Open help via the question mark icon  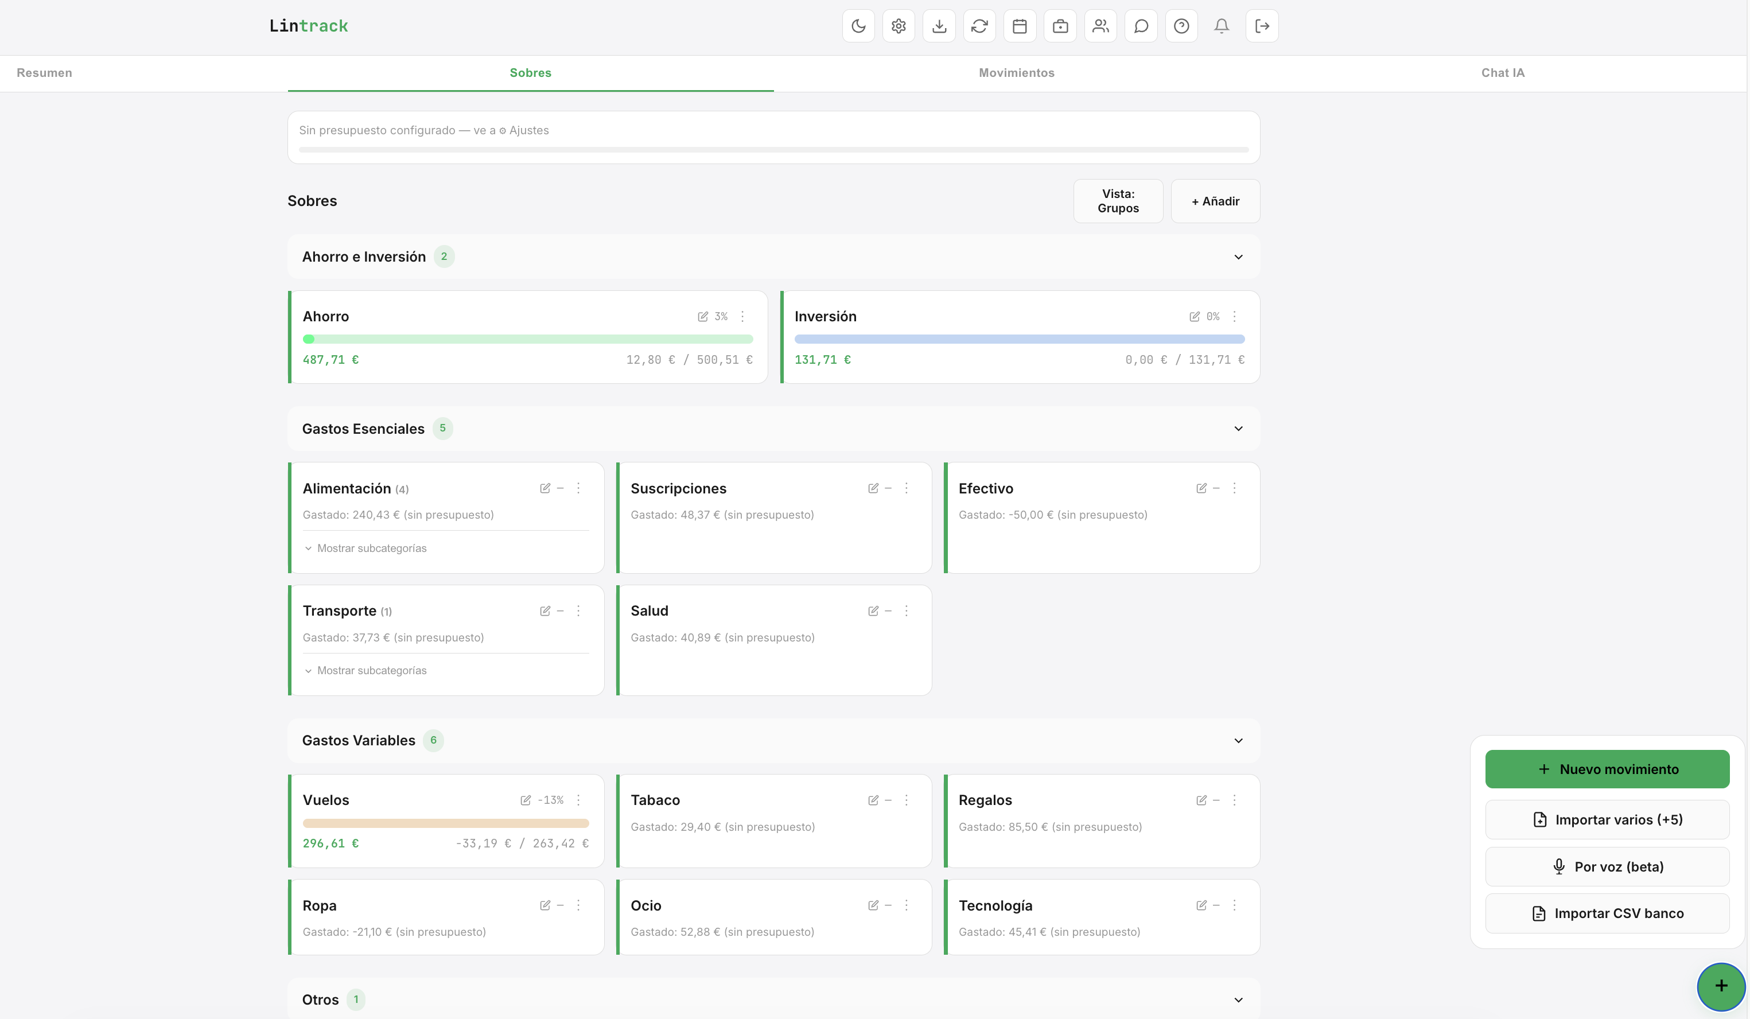tap(1181, 26)
